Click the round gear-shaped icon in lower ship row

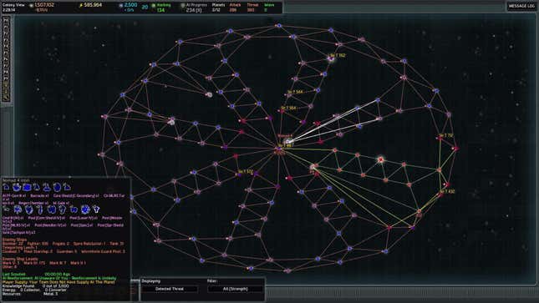(85, 210)
